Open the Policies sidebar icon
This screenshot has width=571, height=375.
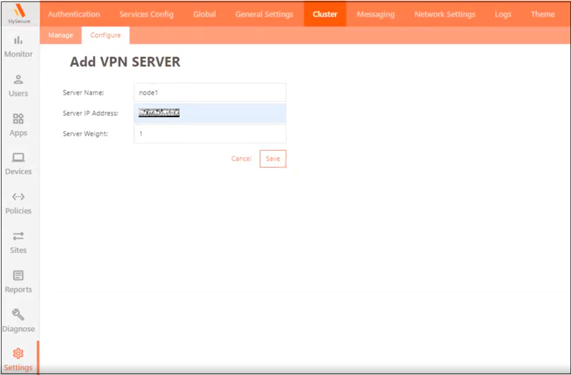pos(18,197)
